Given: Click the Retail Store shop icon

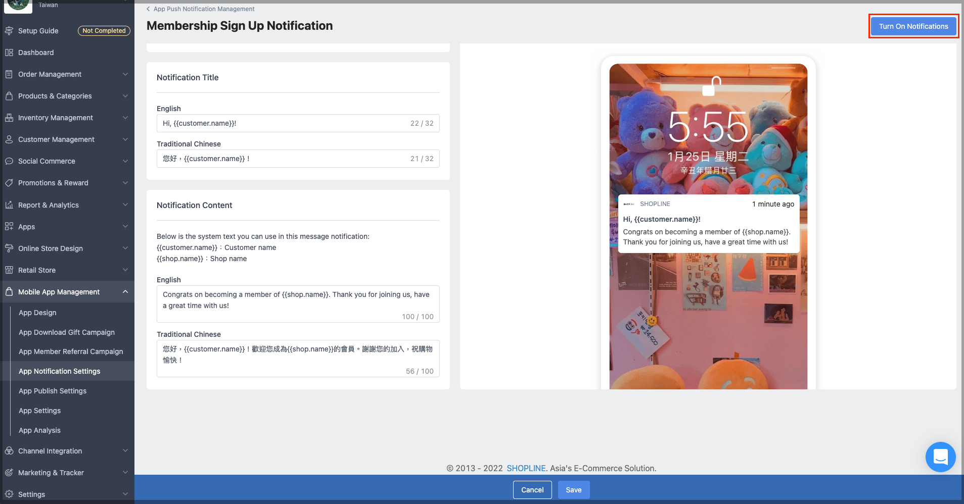Looking at the screenshot, I should (x=9, y=270).
